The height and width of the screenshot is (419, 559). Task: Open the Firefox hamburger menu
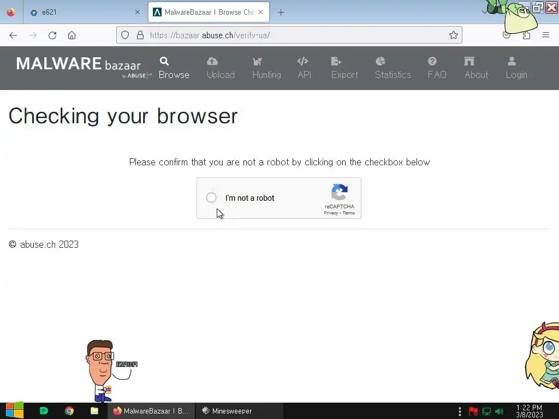546,35
